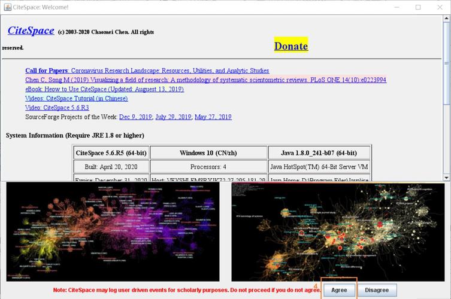Open the Video: CiteSpace 5.6.R3 link
Viewport: 451px width, 299px height.
tap(57, 108)
